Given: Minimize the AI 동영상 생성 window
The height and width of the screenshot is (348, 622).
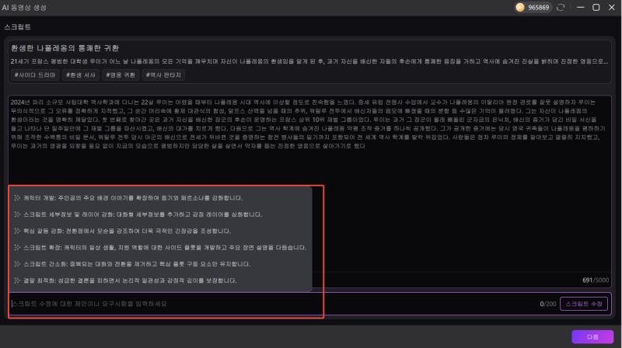Looking at the screenshot, I should (580, 7).
